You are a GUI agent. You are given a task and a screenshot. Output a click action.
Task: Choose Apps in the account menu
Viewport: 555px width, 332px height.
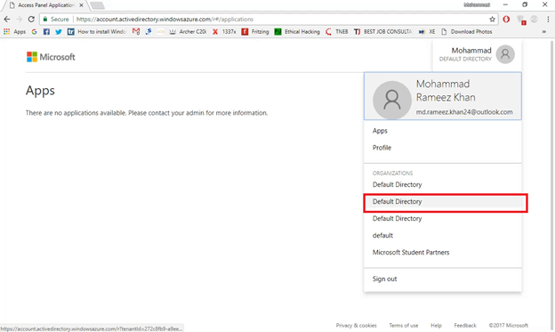[380, 131]
